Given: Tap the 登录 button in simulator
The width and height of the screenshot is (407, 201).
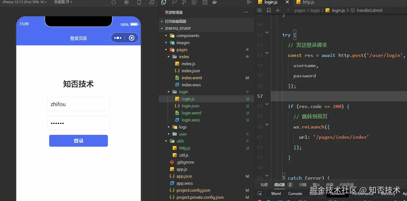Looking at the screenshot, I should click(x=79, y=141).
